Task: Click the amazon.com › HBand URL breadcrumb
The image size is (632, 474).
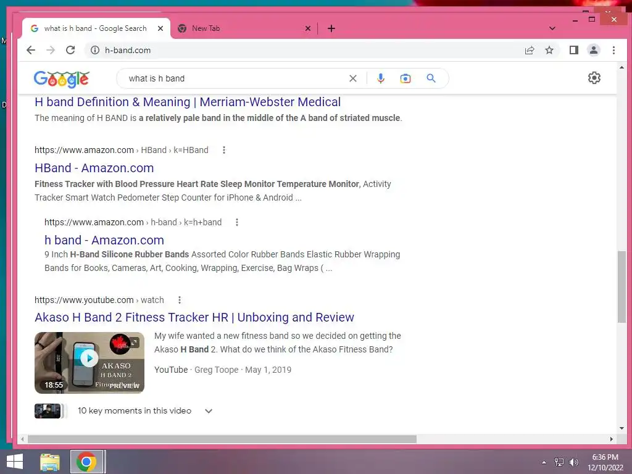Action: [x=122, y=150]
